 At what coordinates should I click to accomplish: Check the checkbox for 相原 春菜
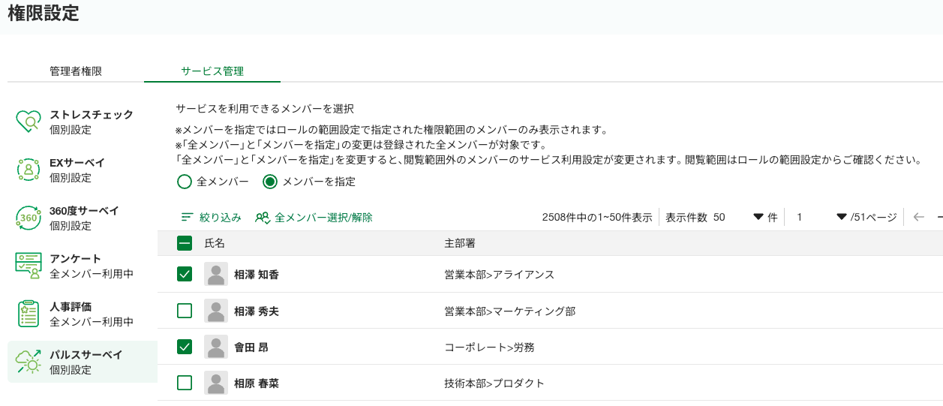185,383
